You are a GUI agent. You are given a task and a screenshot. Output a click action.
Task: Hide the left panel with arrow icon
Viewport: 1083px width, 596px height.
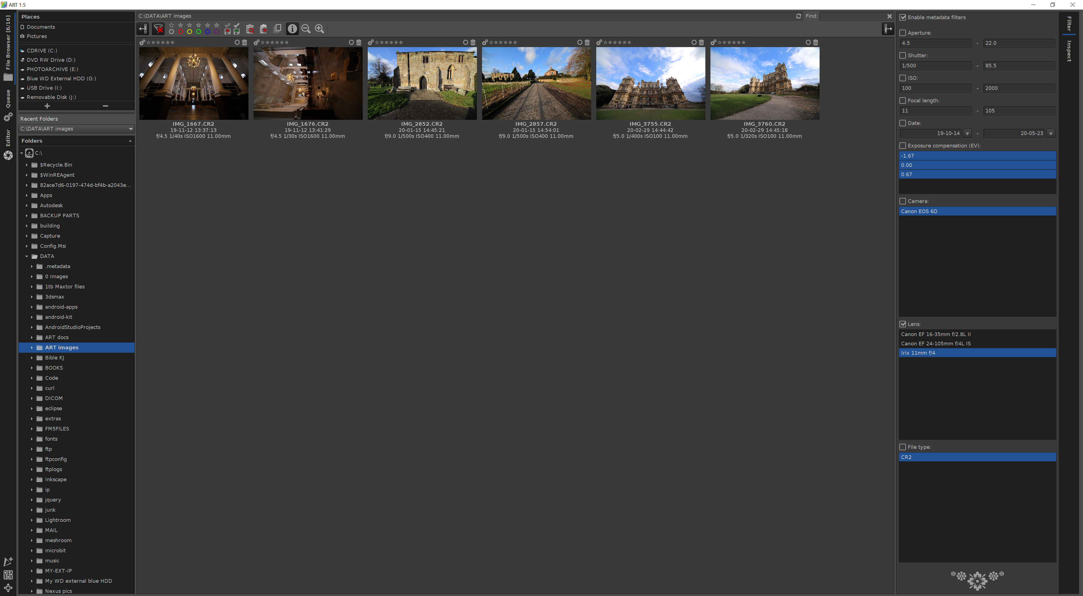[x=143, y=28]
